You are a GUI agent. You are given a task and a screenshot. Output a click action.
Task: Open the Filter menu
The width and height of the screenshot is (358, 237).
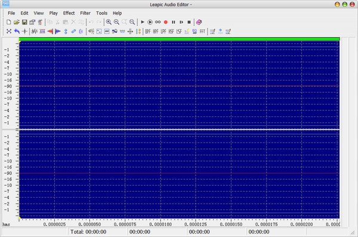(85, 13)
